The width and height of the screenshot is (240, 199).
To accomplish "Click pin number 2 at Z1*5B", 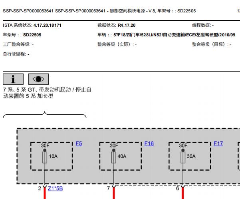I will (40, 189).
